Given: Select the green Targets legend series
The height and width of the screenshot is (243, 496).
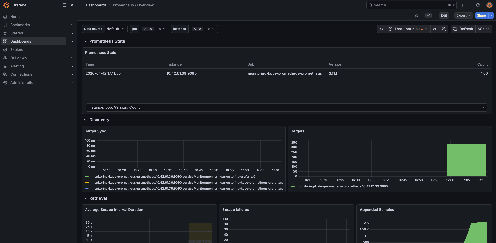Looking at the screenshot, I should coord(342,186).
